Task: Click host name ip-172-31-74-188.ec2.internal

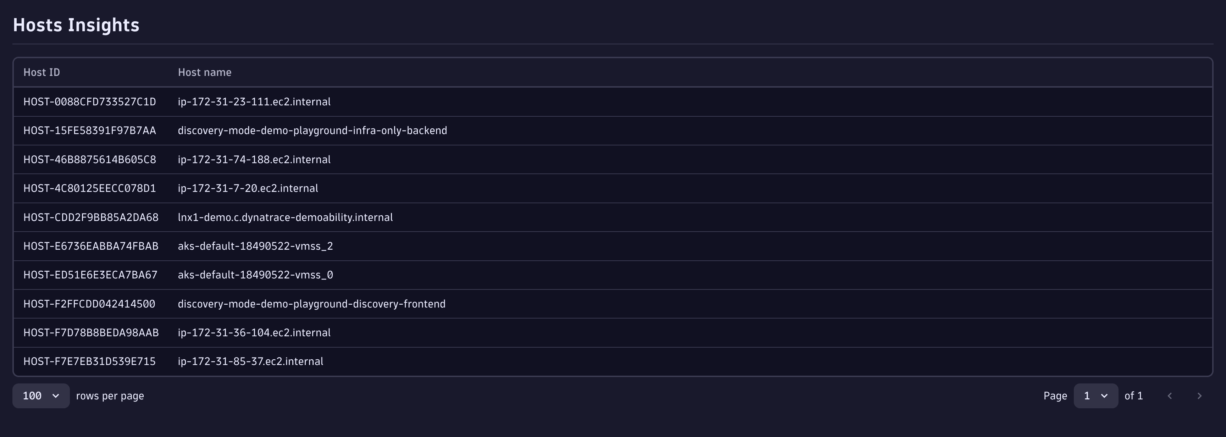Action: point(254,160)
